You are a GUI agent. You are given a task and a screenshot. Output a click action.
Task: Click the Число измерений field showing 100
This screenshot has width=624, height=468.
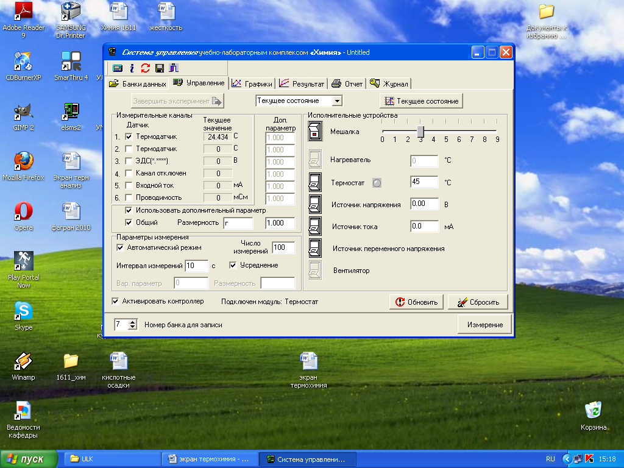point(283,247)
